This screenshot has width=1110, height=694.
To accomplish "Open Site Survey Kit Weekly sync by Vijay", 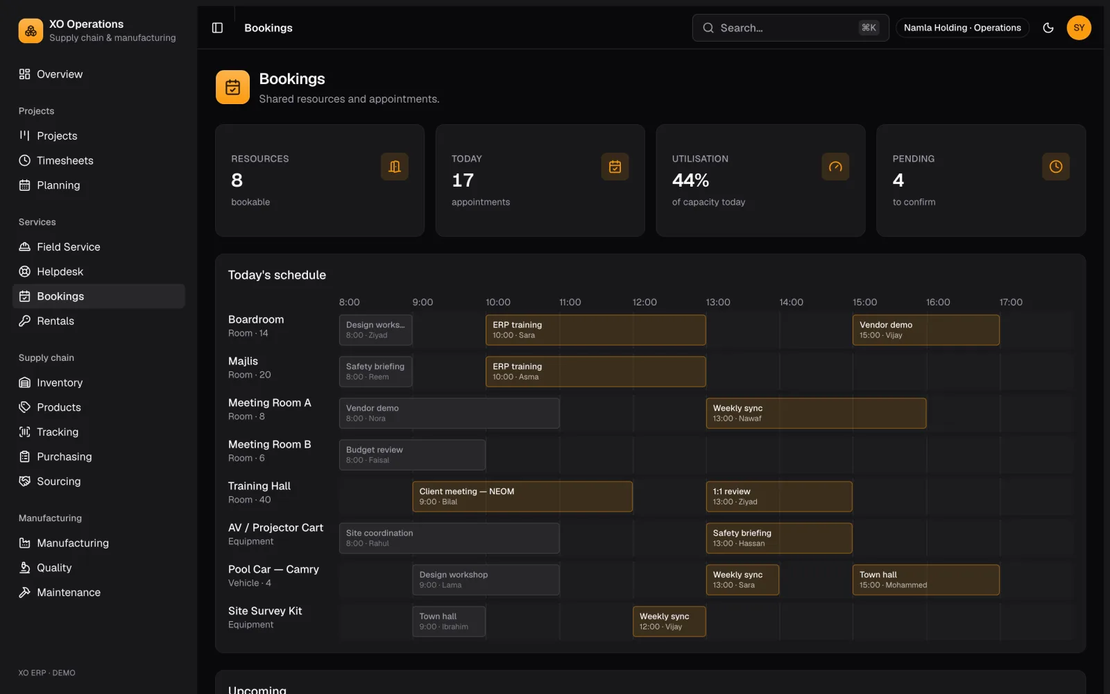I will click(669, 621).
